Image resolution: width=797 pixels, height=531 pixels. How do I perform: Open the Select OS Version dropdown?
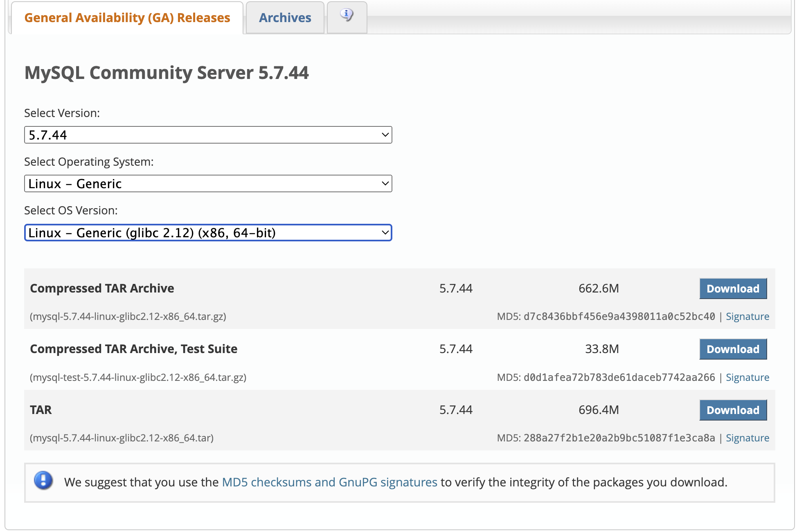(x=208, y=233)
